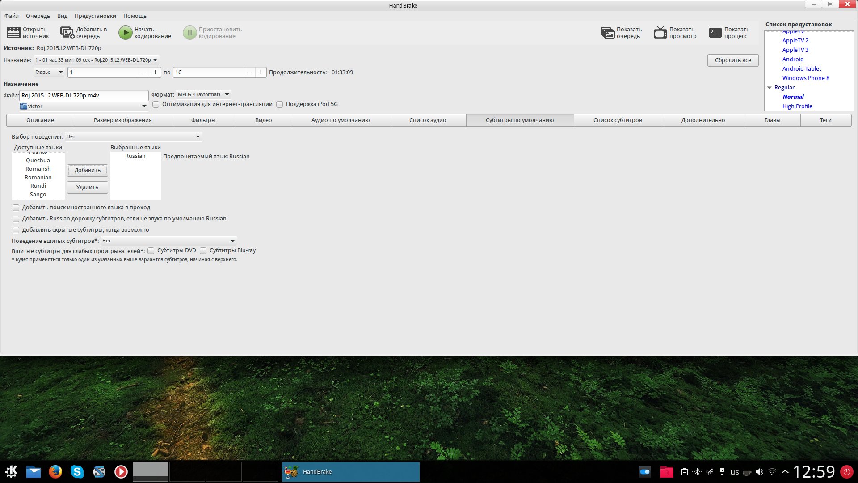858x483 pixels.
Task: Check the DVD subtitles burn-in checkbox
Action: coord(151,250)
